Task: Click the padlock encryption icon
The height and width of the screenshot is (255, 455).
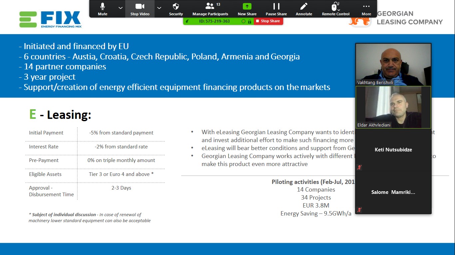Action: 249,21
